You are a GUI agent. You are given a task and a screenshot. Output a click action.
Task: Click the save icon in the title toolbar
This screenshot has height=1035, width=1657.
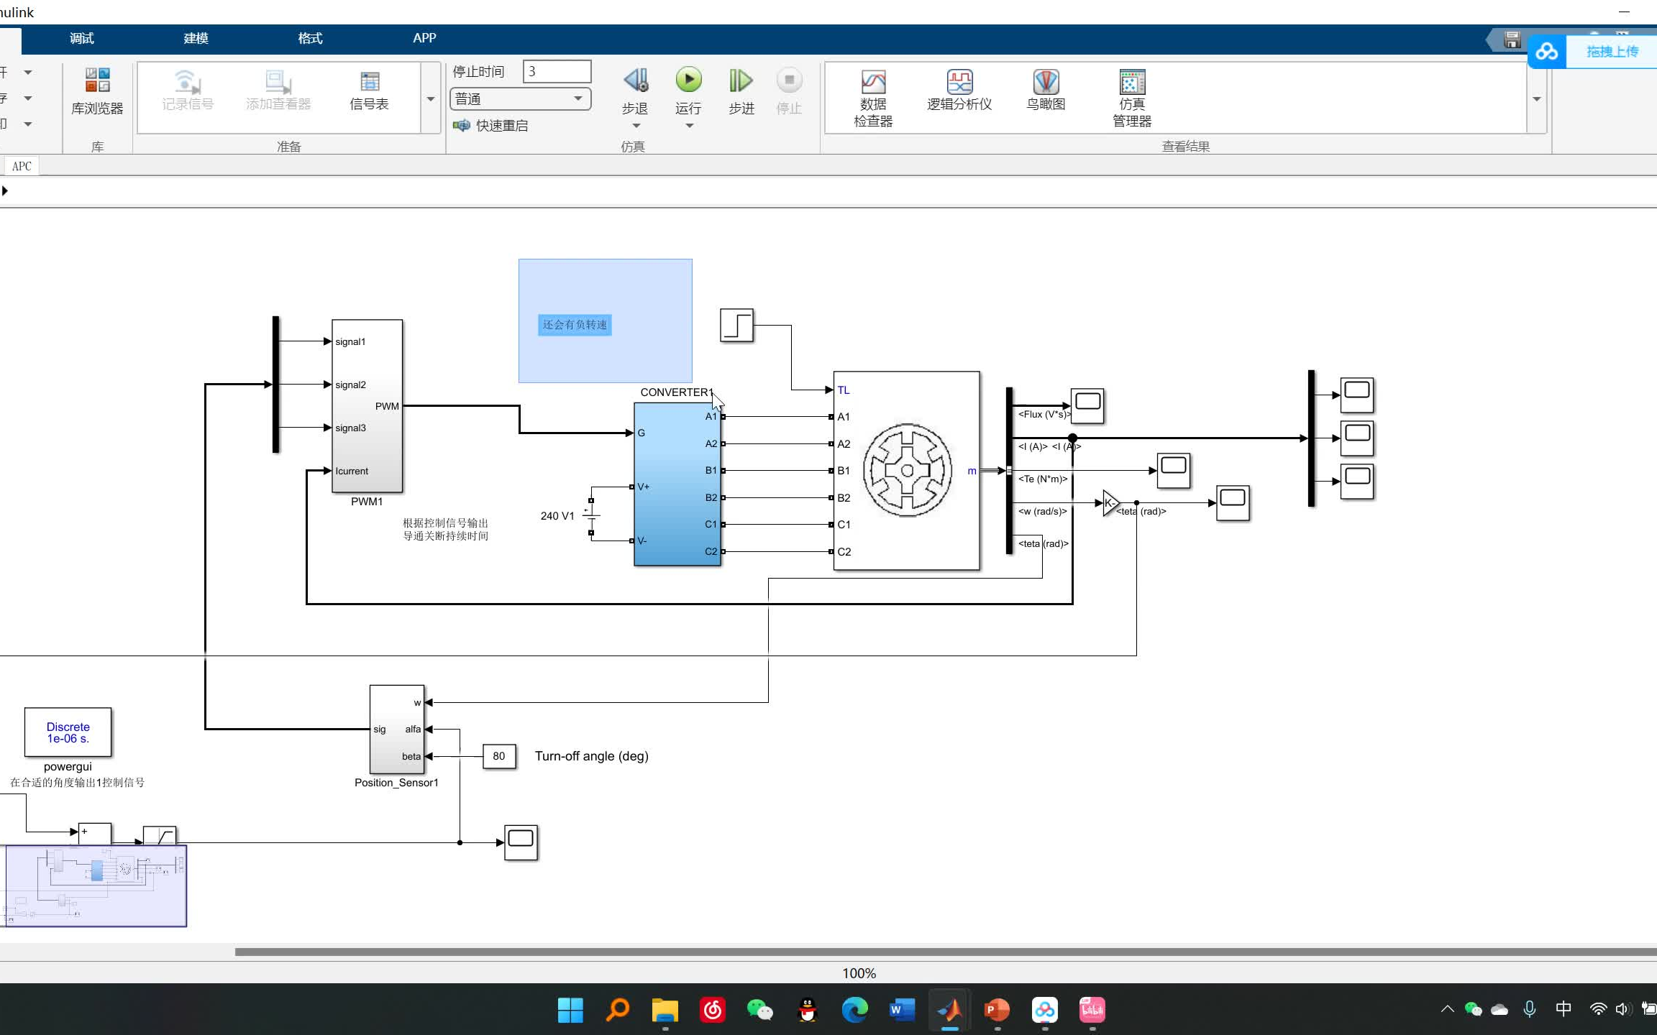tap(1512, 40)
